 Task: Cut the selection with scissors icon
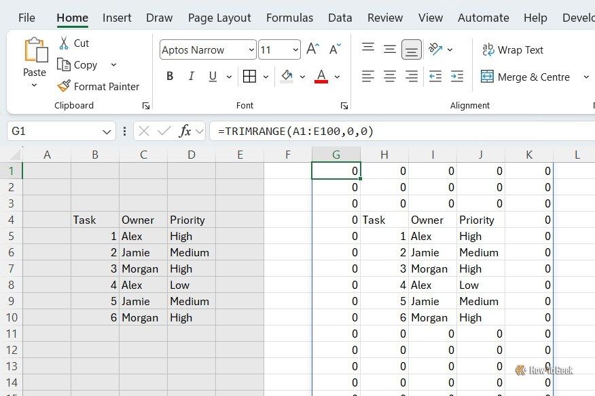click(x=64, y=43)
